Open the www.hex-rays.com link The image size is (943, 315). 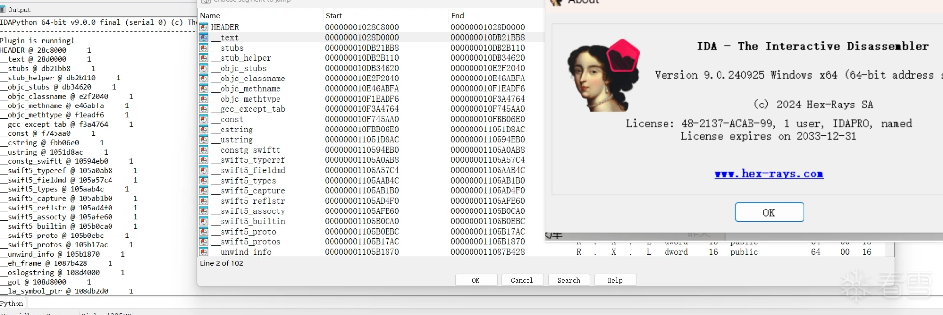pyautogui.click(x=769, y=174)
